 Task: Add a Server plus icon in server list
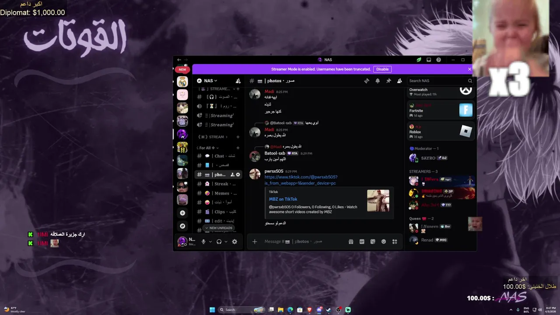point(182,213)
